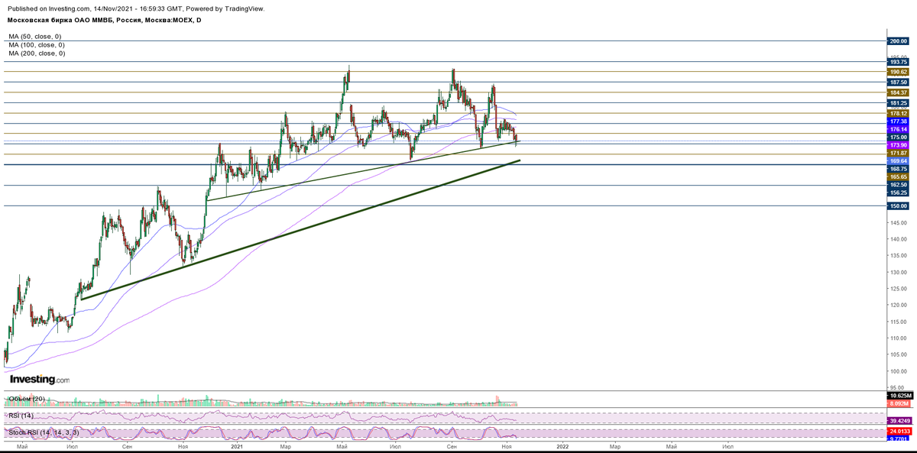Click the 168.75 price level tag
The width and height of the screenshot is (917, 453).
(897, 169)
